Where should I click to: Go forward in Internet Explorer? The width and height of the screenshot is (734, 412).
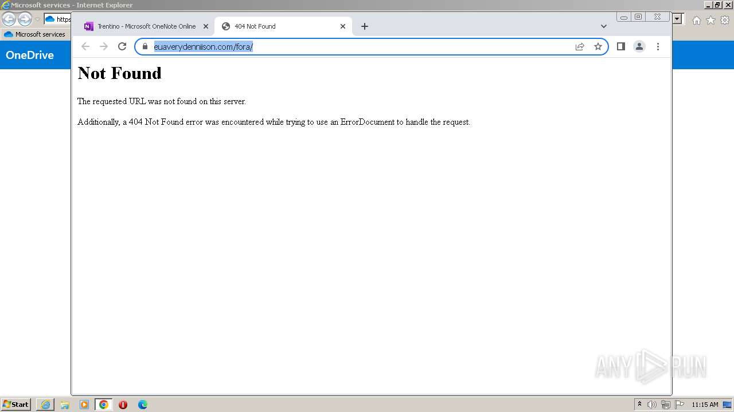25,19
